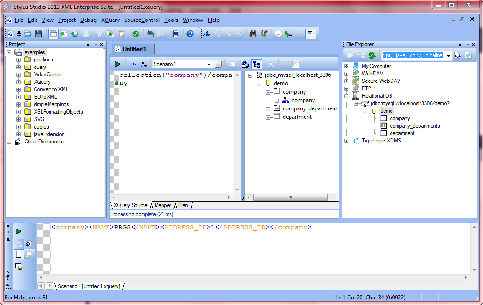The width and height of the screenshot is (483, 305).
Task: Toggle the blue bookmark flag icon
Action: (206, 34)
